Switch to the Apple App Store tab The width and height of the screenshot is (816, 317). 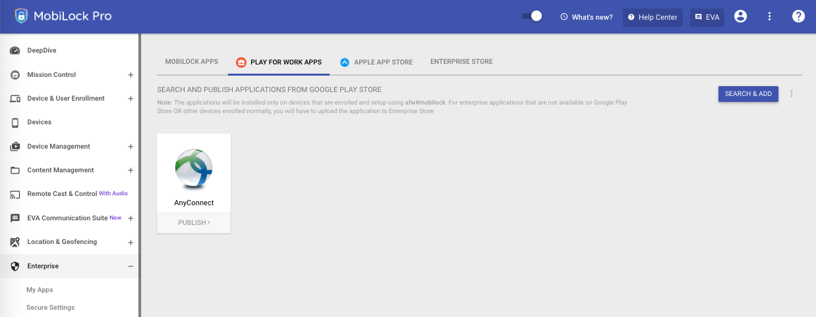[376, 62]
